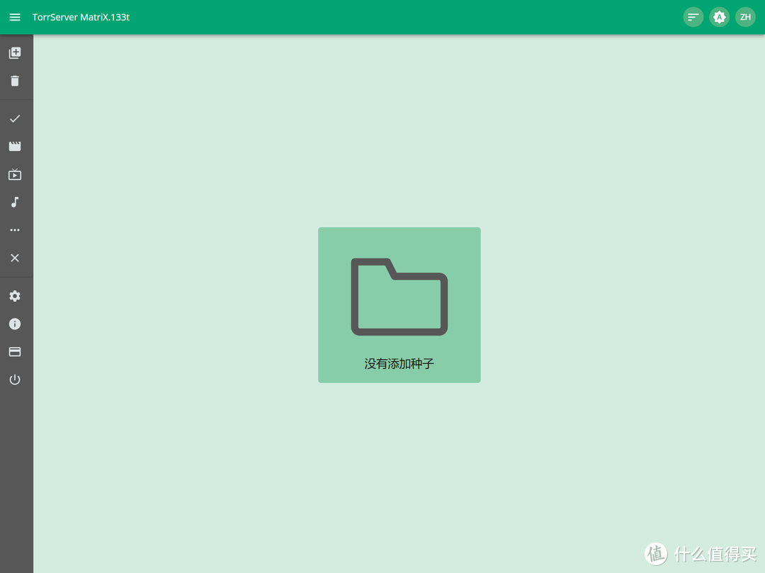Select the X no-category filter
This screenshot has width=765, height=573.
click(15, 258)
